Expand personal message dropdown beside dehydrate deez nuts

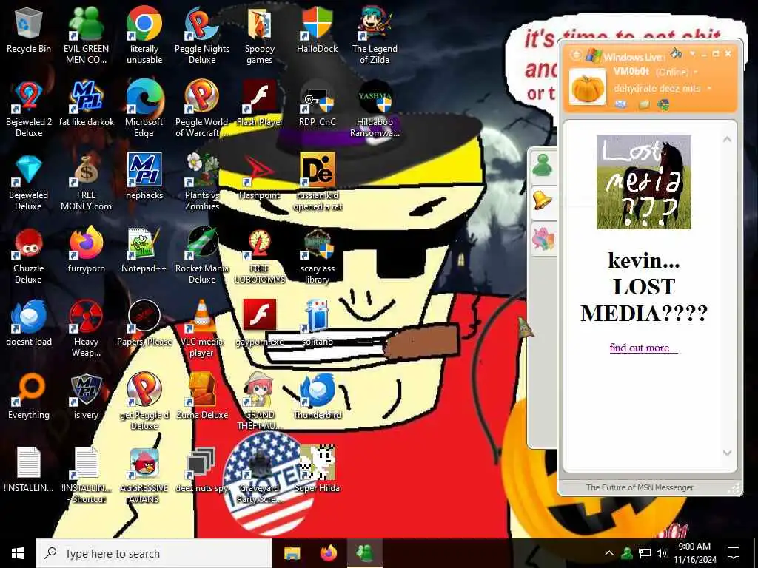pyautogui.click(x=709, y=89)
